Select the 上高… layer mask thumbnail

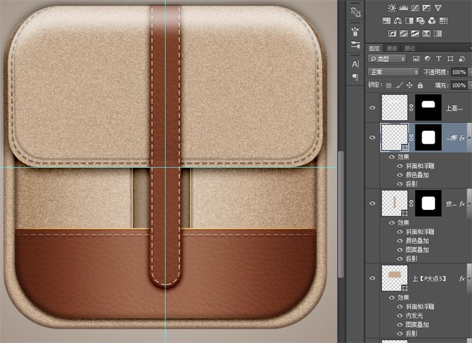pyautogui.click(x=428, y=108)
